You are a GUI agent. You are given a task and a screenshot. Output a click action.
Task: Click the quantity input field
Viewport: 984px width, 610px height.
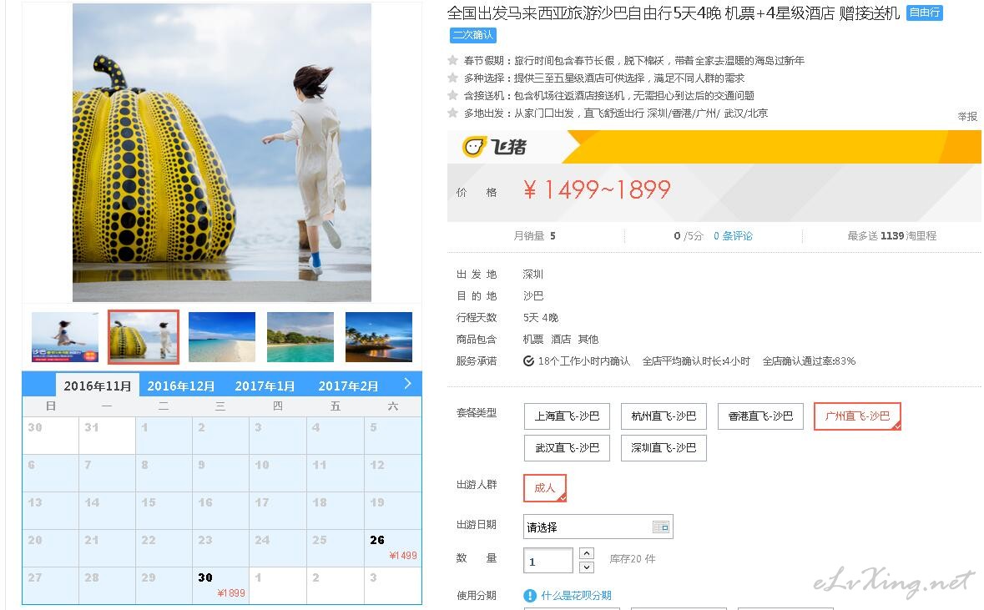(548, 561)
